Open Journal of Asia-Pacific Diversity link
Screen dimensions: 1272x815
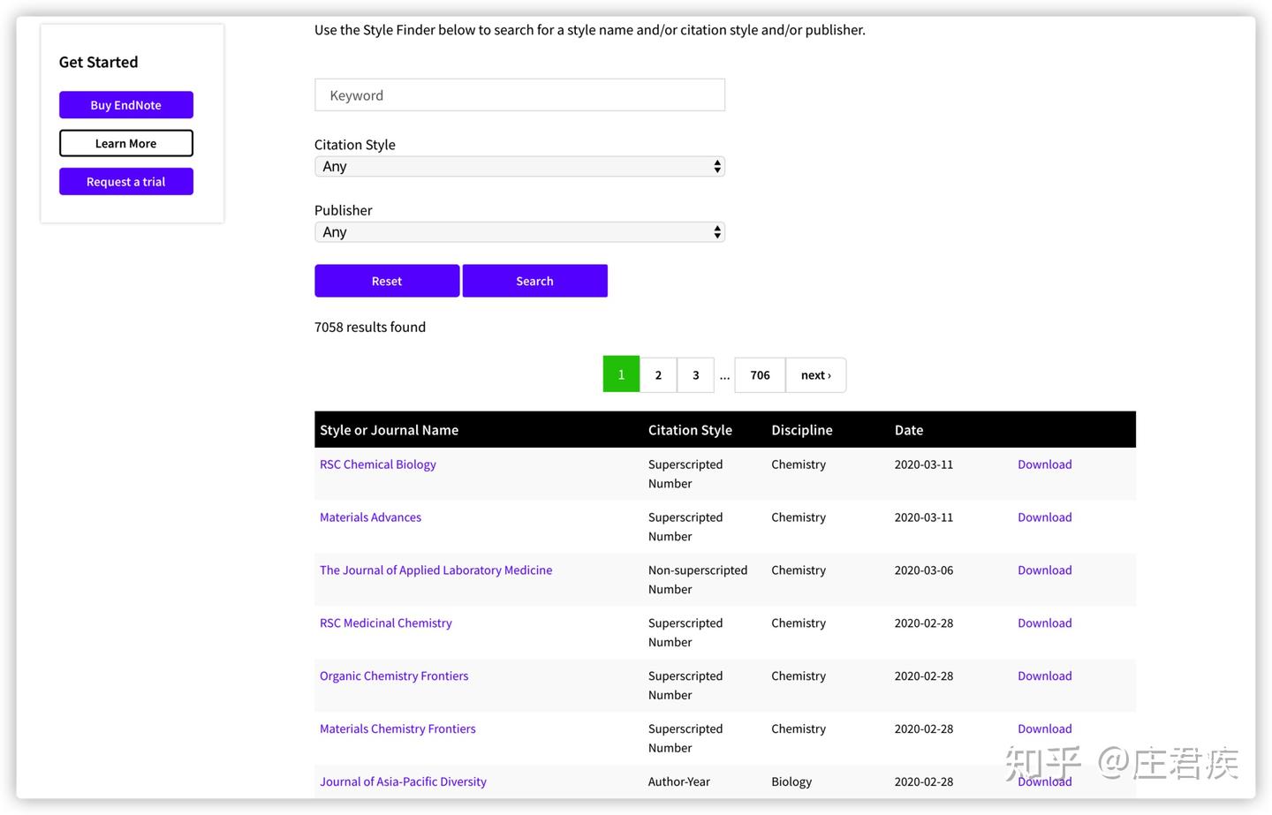[x=403, y=782]
